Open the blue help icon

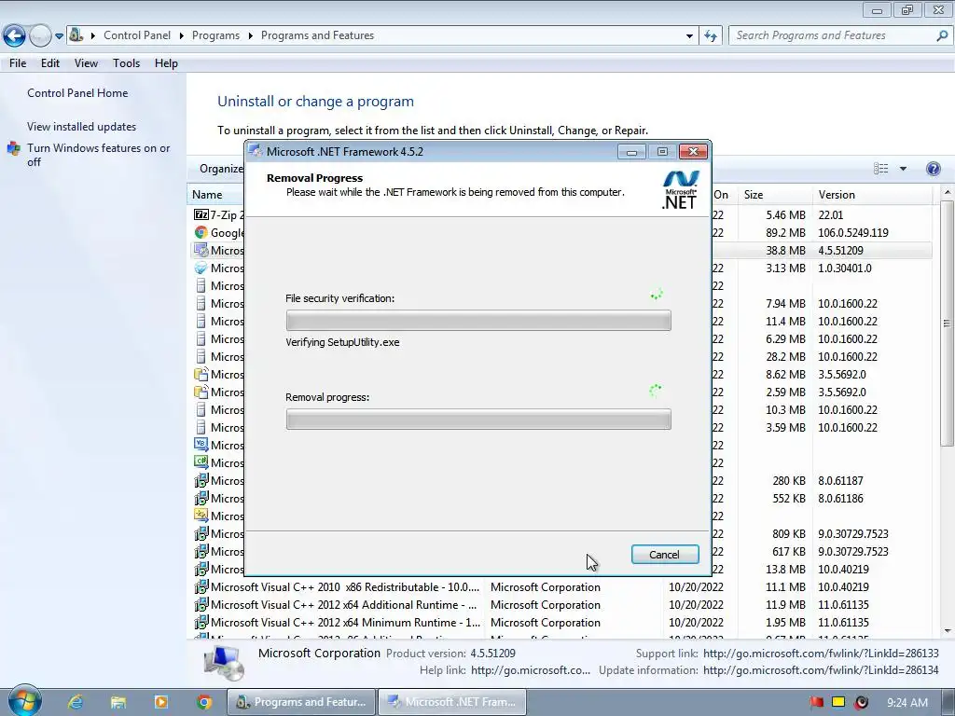933,169
